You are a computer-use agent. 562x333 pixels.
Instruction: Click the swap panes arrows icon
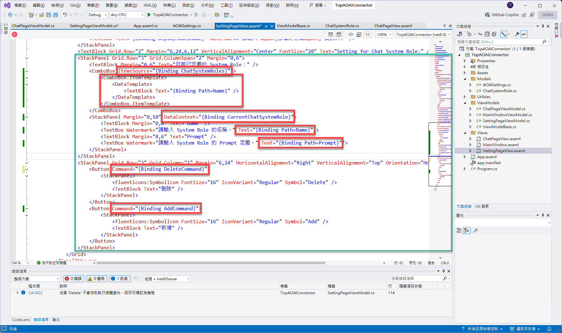click(351, 34)
